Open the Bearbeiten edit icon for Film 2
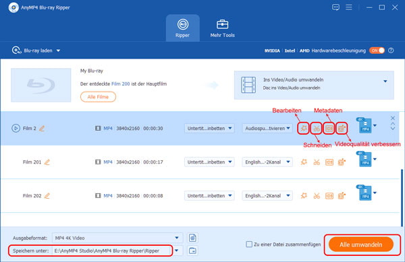405x262 pixels. pos(304,128)
